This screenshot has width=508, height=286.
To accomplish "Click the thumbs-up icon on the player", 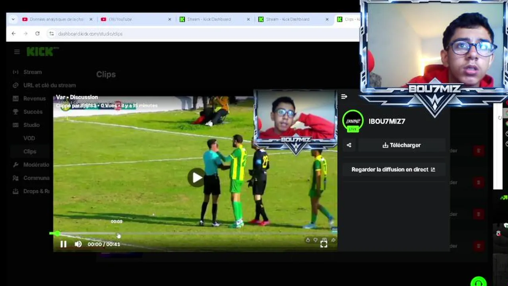I will [x=308, y=240].
